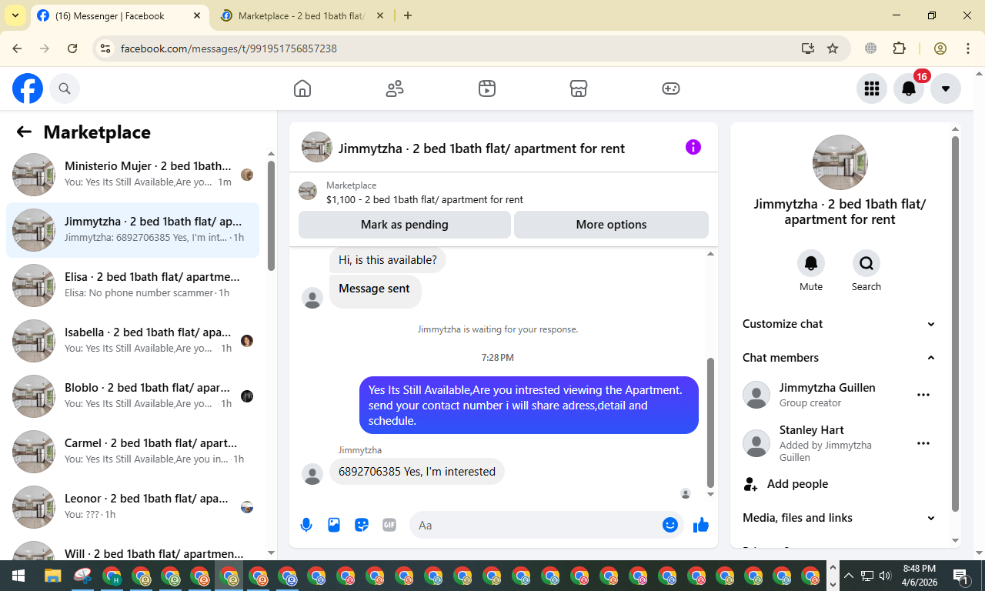Send a thumbs-up like

tap(700, 525)
